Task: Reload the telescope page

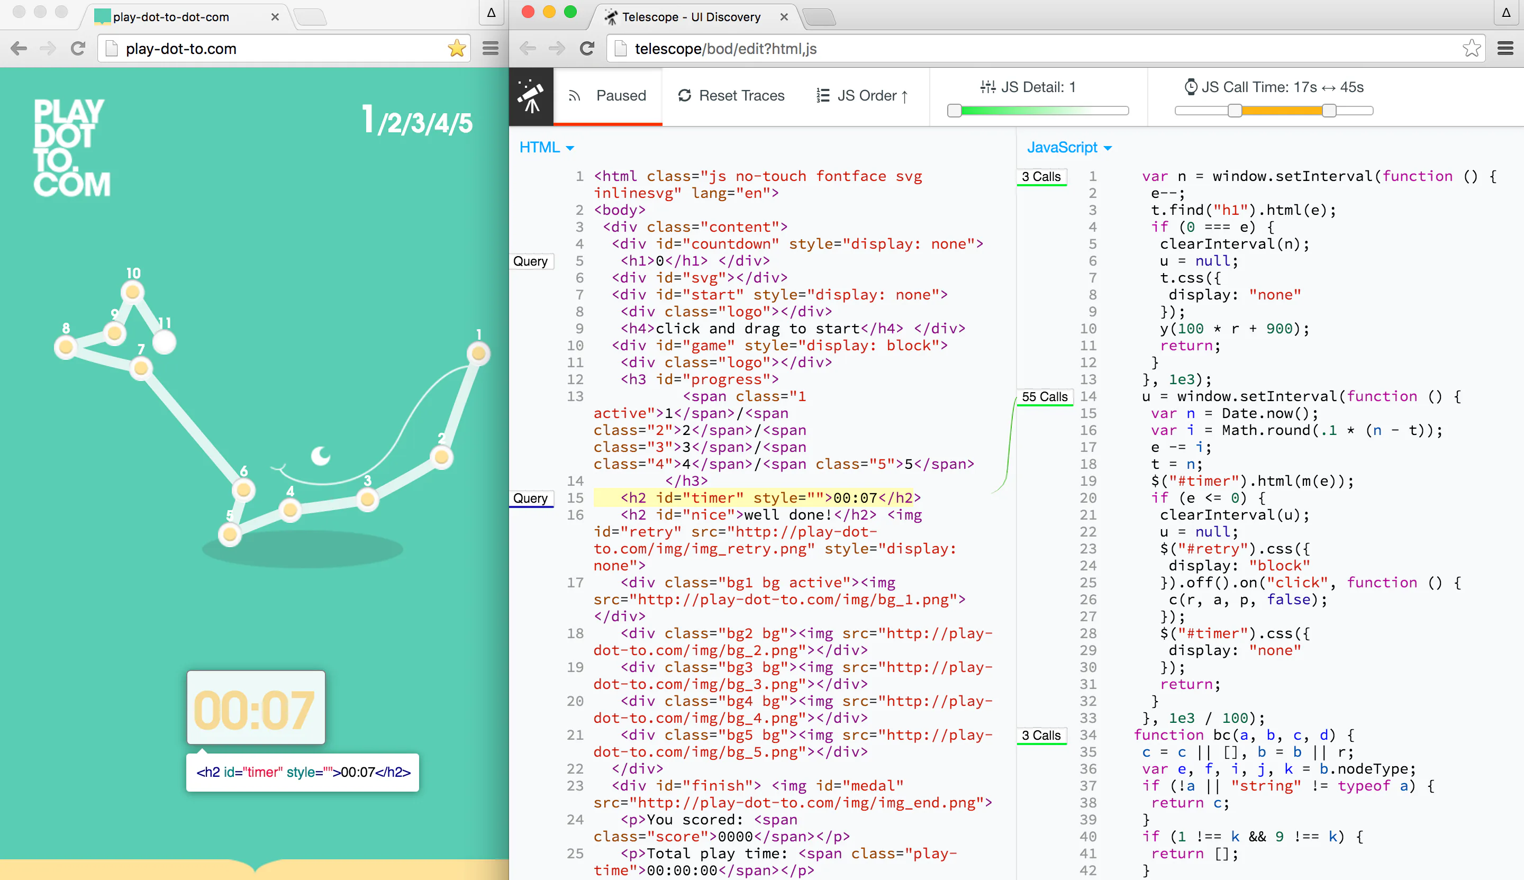Action: point(587,48)
